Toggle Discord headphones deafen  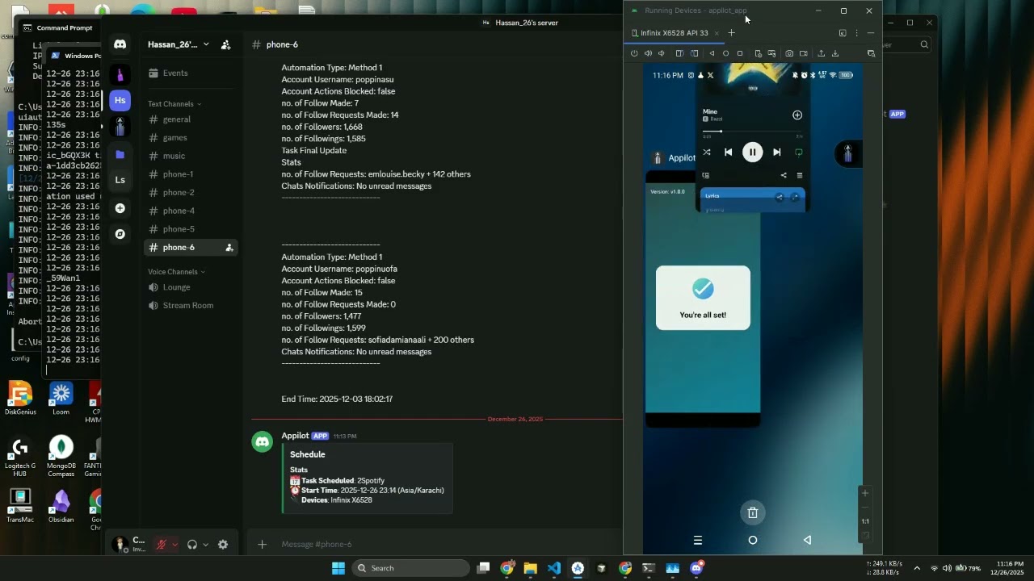coord(191,545)
